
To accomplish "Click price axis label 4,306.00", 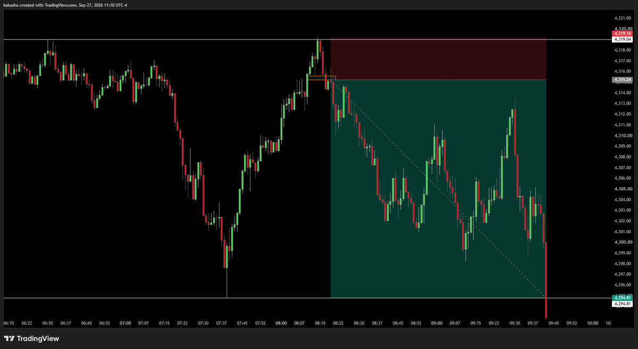I will (x=622, y=178).
